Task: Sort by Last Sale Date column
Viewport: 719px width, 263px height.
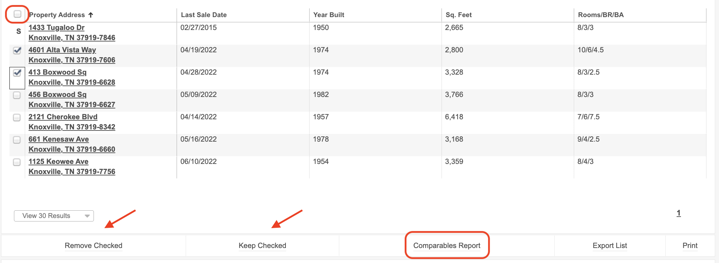Action: click(x=204, y=15)
